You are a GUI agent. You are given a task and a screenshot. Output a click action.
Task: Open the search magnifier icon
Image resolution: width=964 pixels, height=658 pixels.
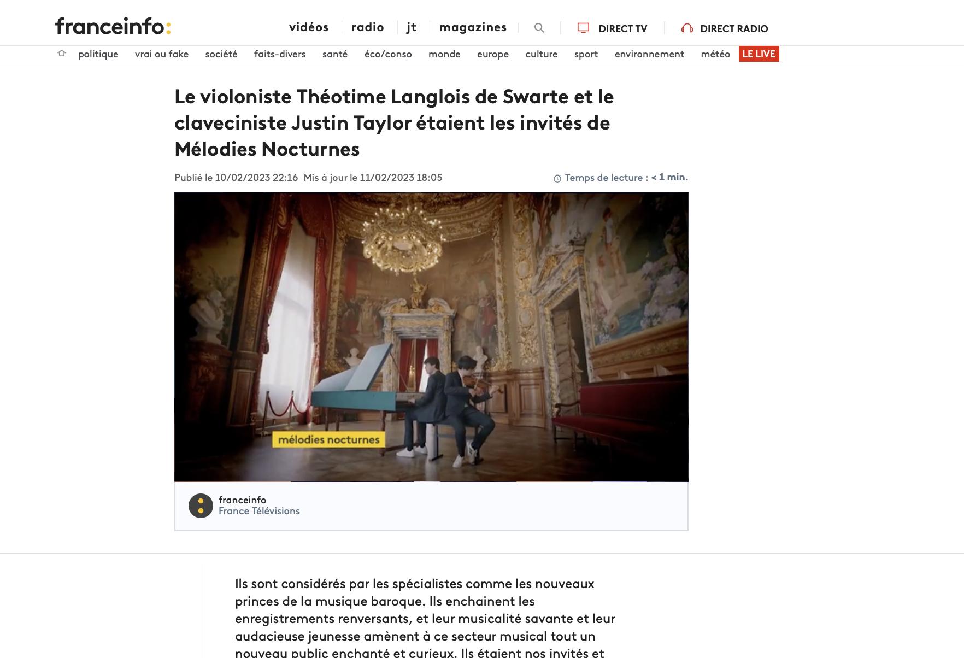(539, 28)
